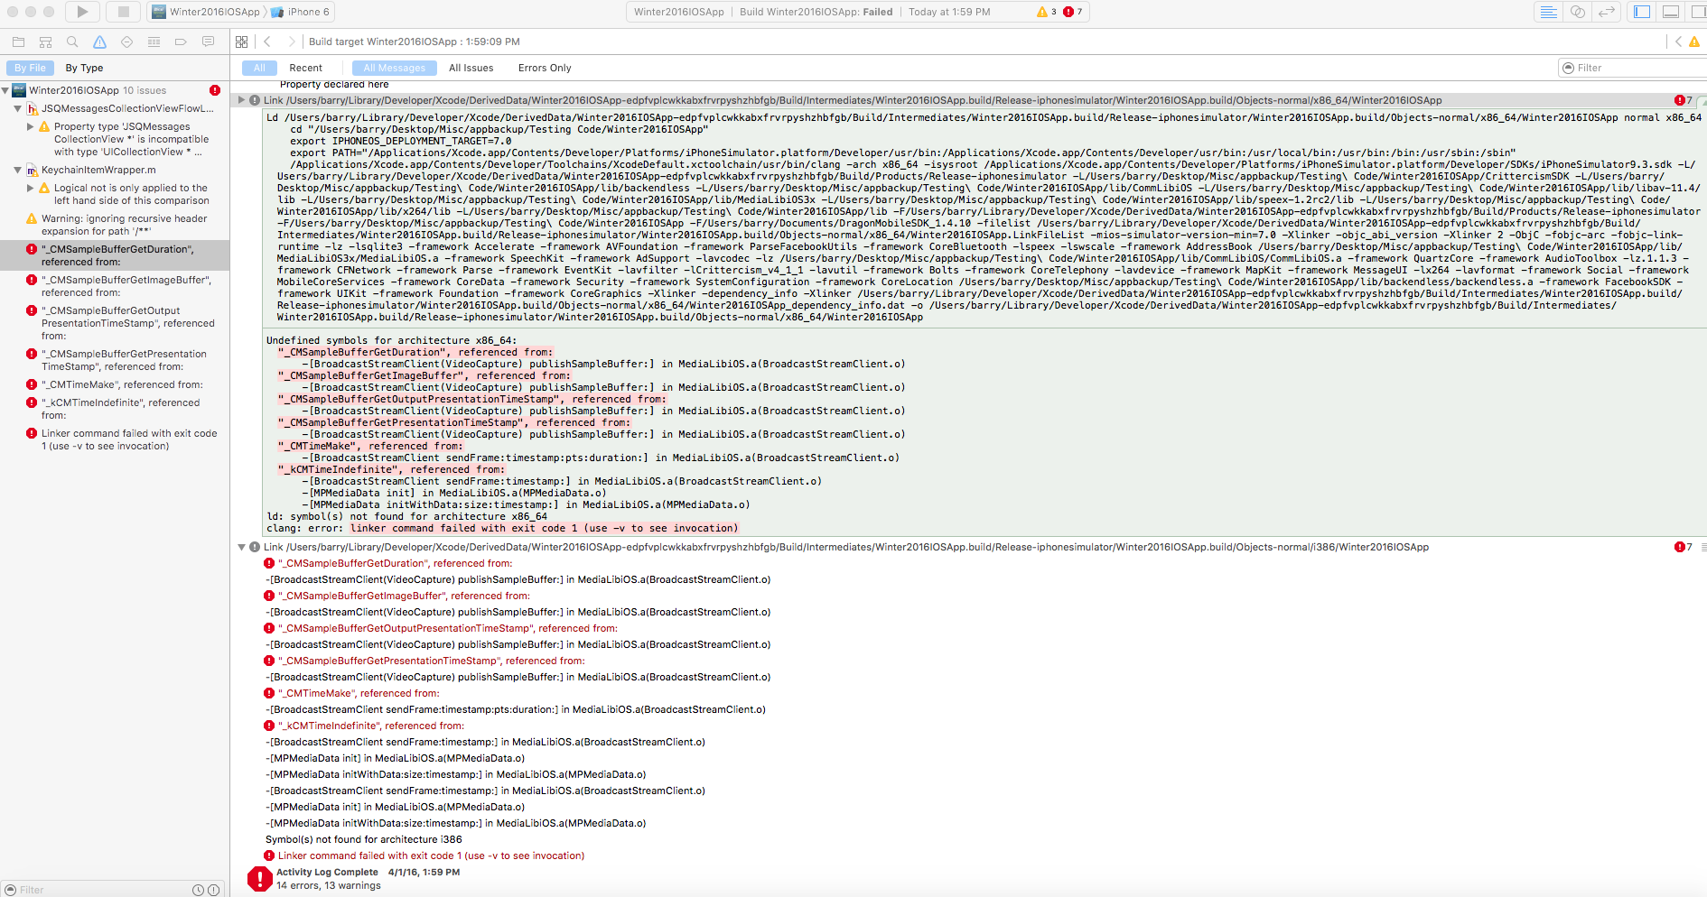Go forward in editor history
1707x897 pixels.
291,42
